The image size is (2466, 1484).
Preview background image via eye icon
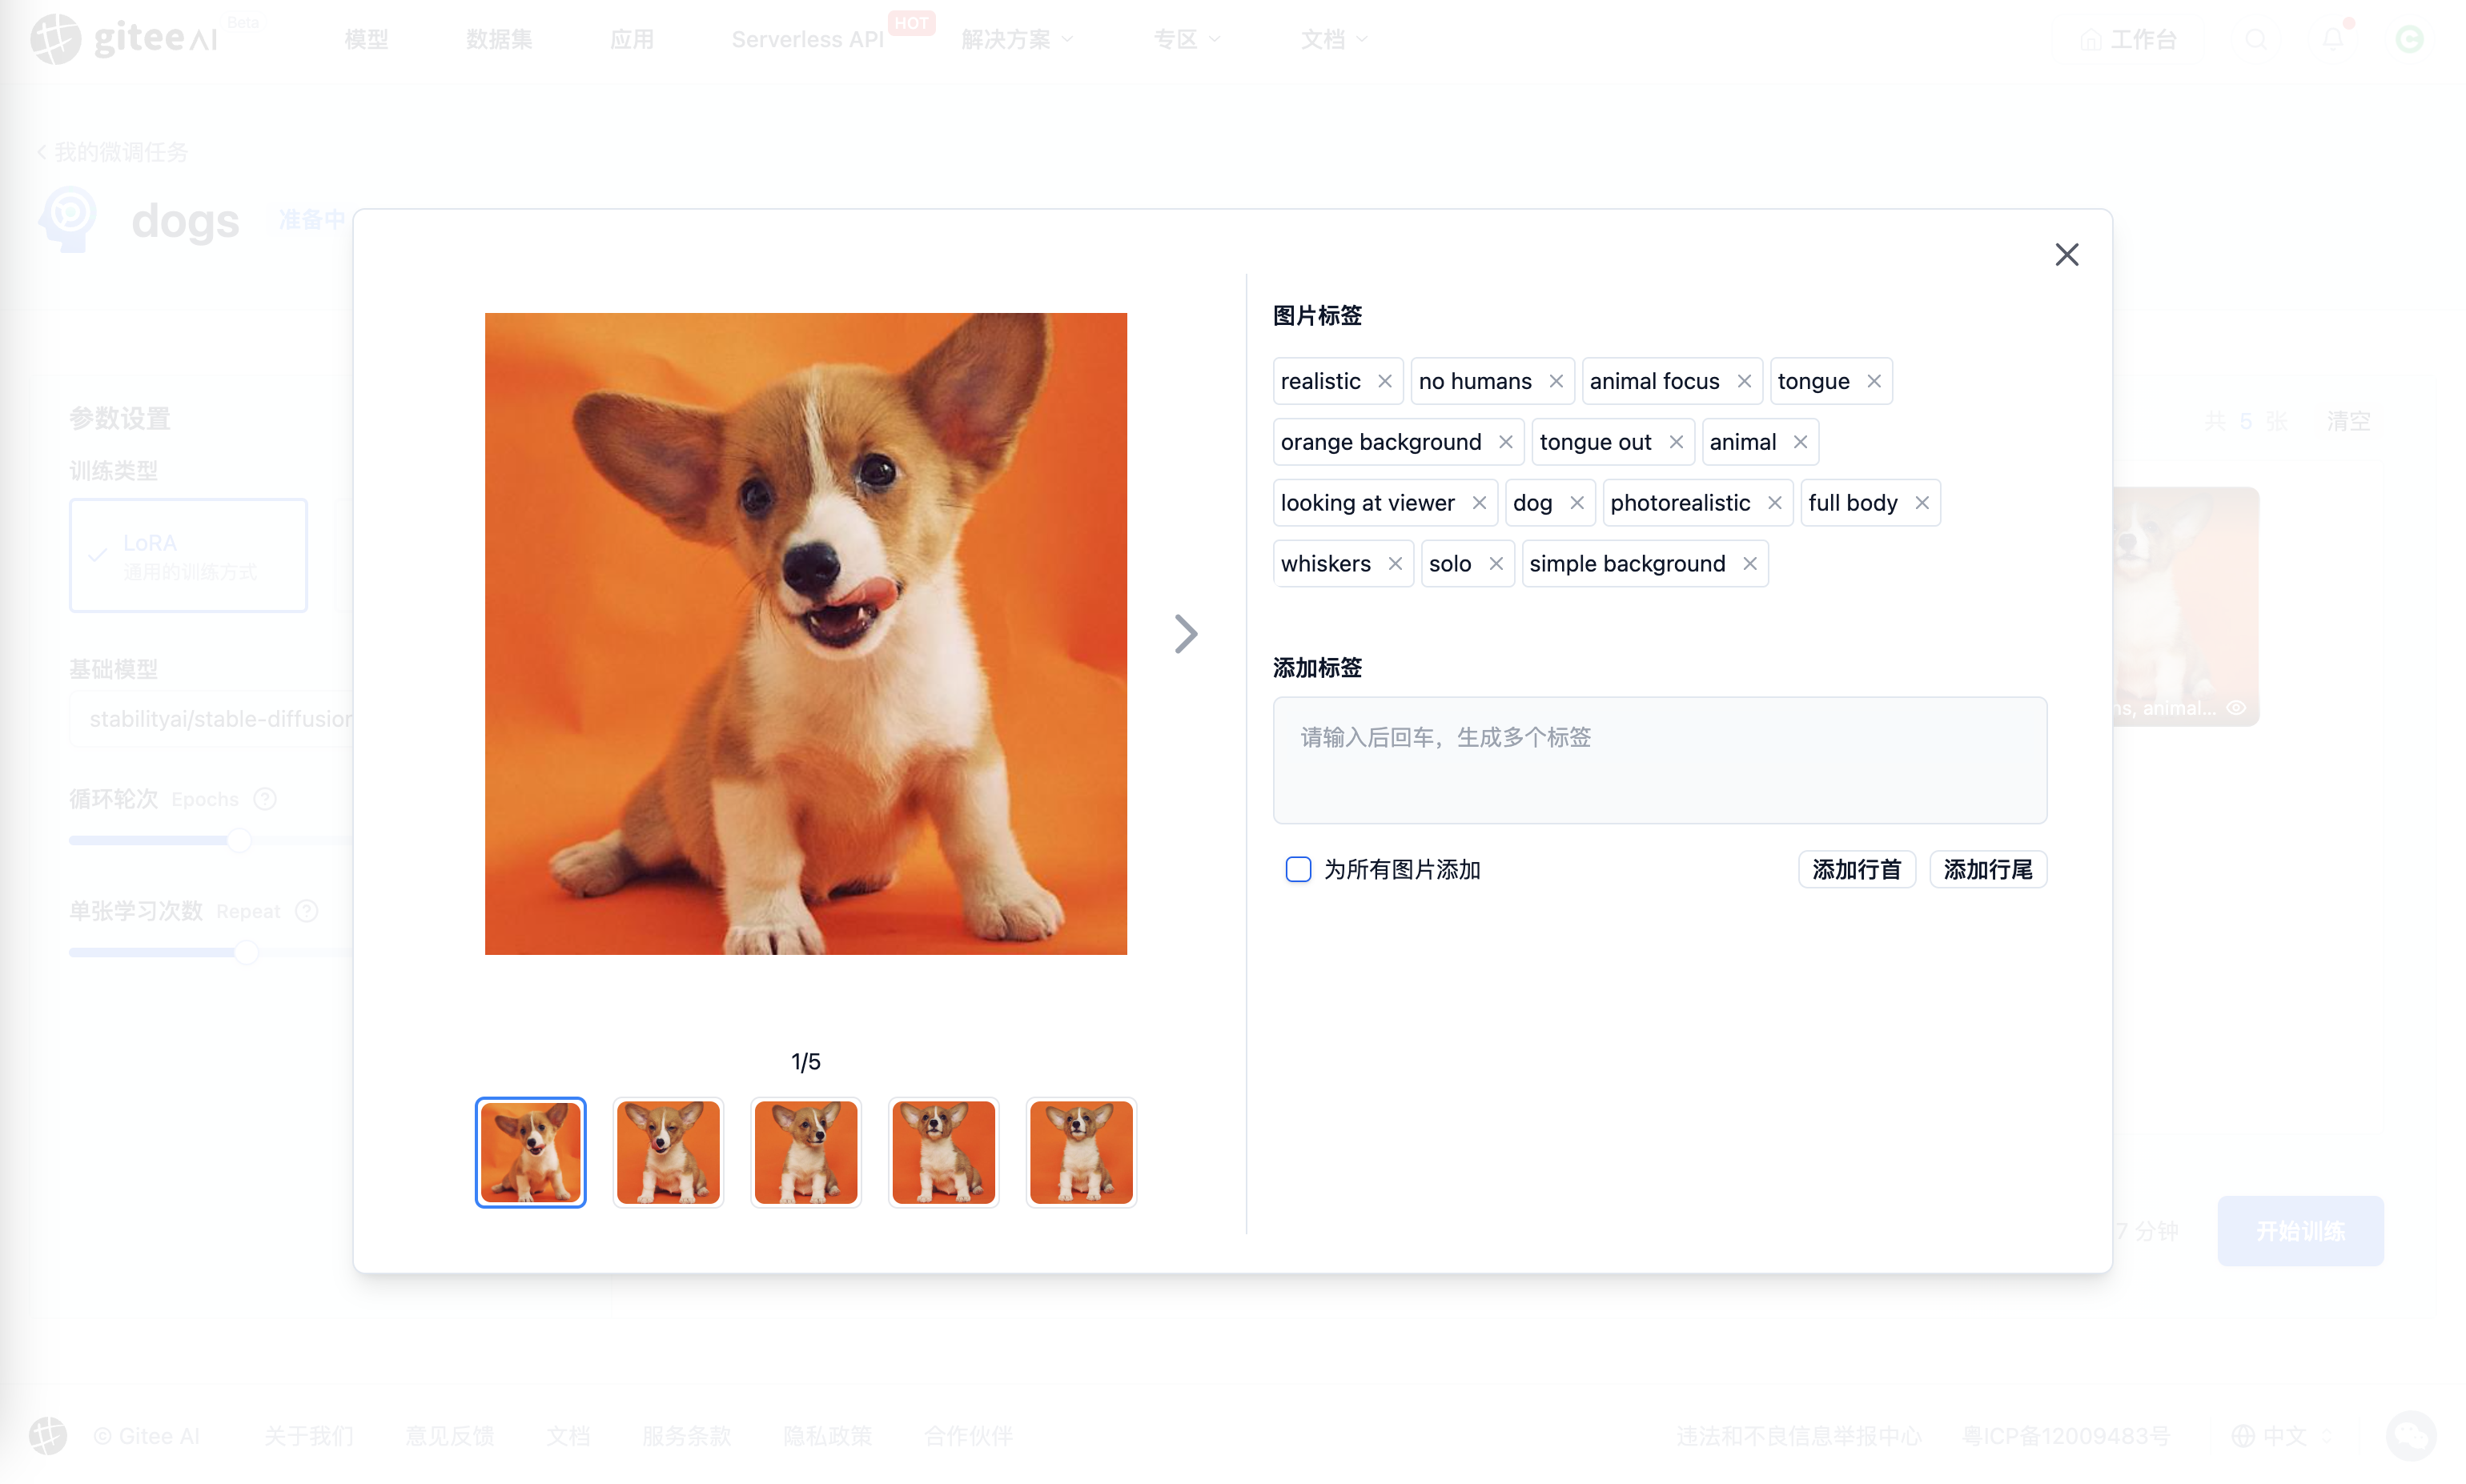pyautogui.click(x=2237, y=708)
